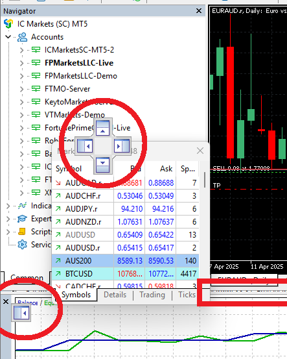Click AUDJPY.r bid price 94.210

pyautogui.click(x=132, y=209)
